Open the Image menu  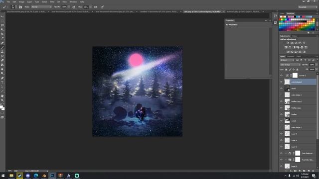pos(21,2)
